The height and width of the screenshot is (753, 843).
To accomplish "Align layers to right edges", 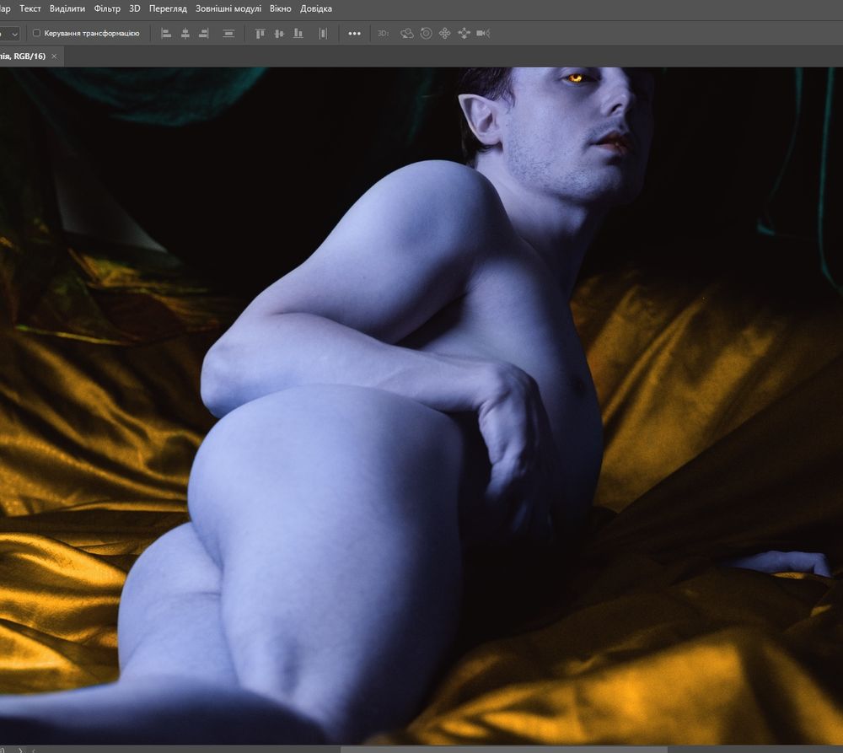I will 204,34.
